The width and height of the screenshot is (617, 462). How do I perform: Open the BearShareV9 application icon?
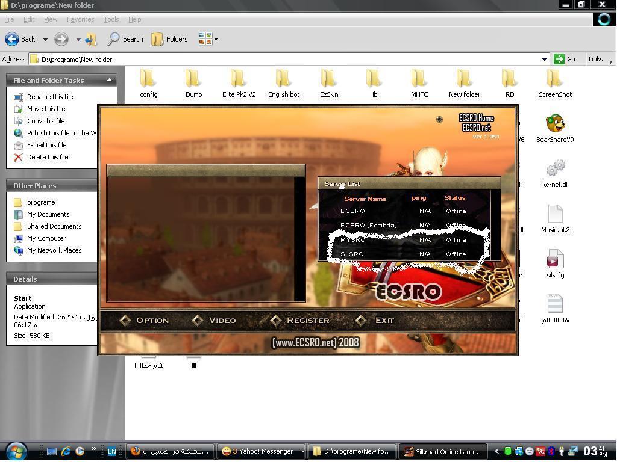click(554, 125)
